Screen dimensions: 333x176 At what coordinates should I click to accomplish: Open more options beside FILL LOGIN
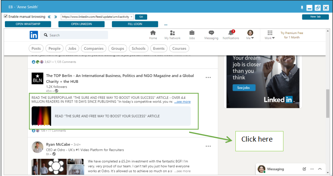click(x=166, y=25)
